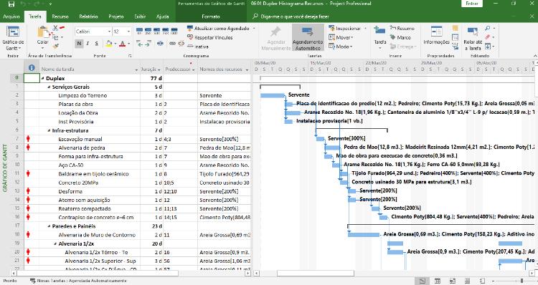The height and width of the screenshot is (285, 538).
Task: Toggle italic I formatting
Action: 88,44
